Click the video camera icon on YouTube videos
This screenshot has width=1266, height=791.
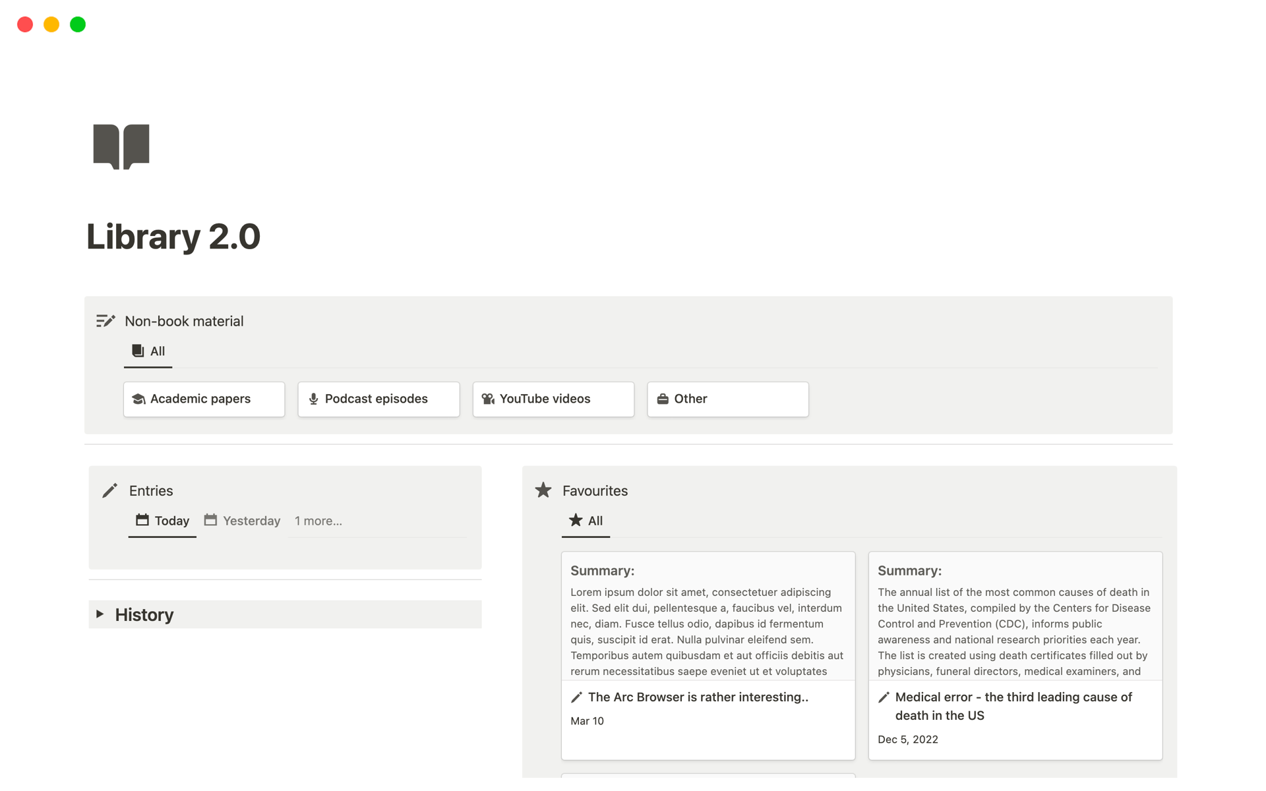click(488, 399)
